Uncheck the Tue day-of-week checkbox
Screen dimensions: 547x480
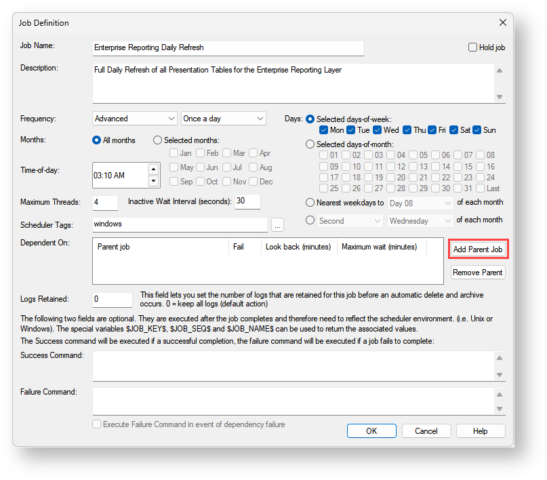pos(351,130)
